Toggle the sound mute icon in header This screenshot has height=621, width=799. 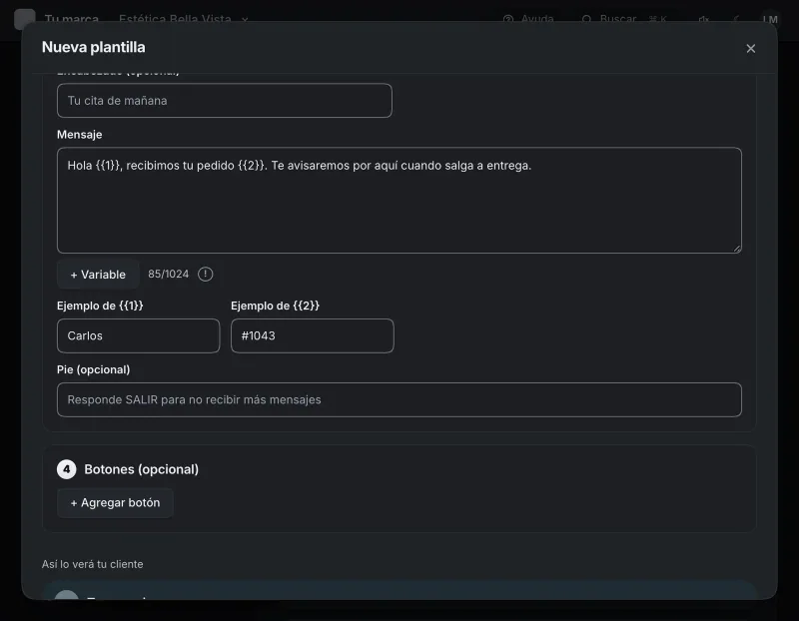pos(704,19)
